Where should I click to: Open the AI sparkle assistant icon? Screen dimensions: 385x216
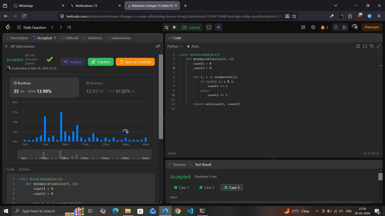[x=218, y=27]
